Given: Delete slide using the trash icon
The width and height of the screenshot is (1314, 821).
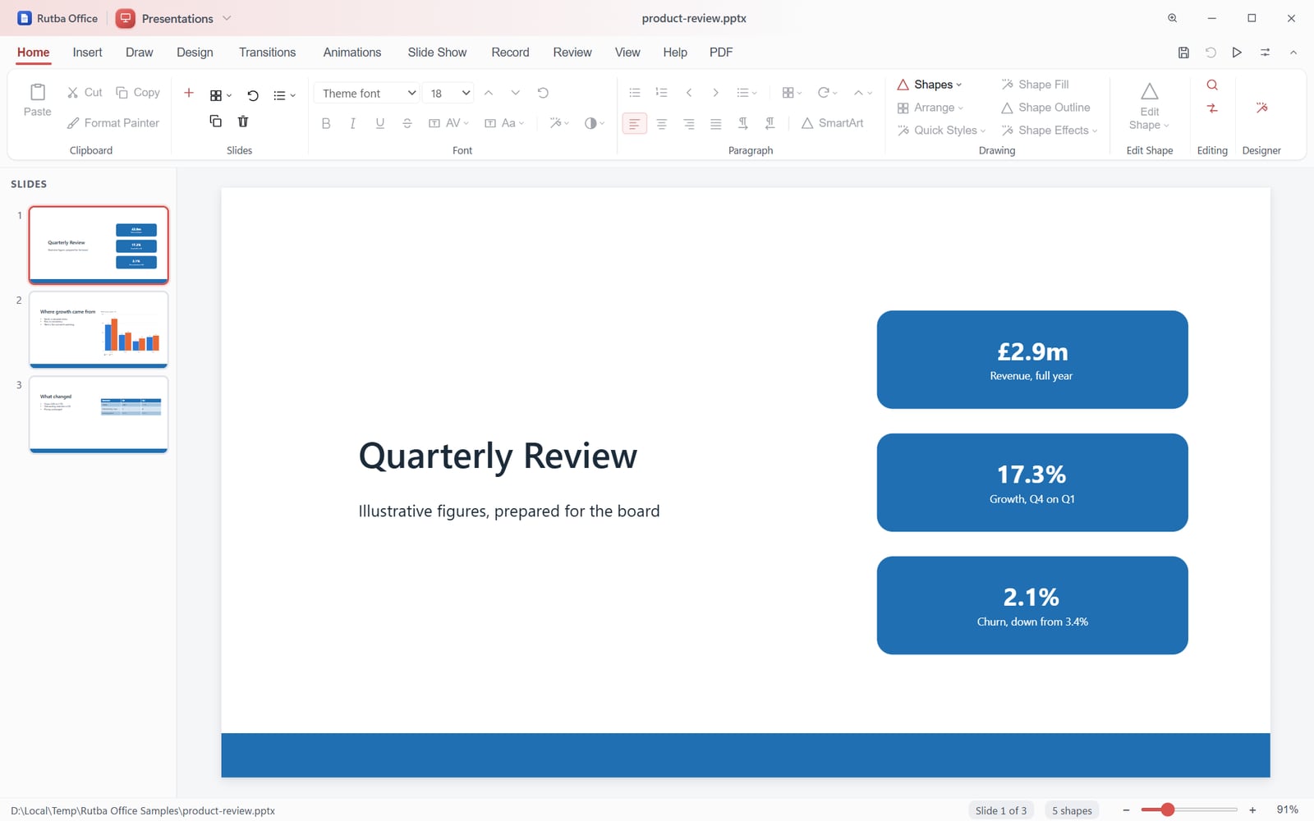Looking at the screenshot, I should (243, 122).
